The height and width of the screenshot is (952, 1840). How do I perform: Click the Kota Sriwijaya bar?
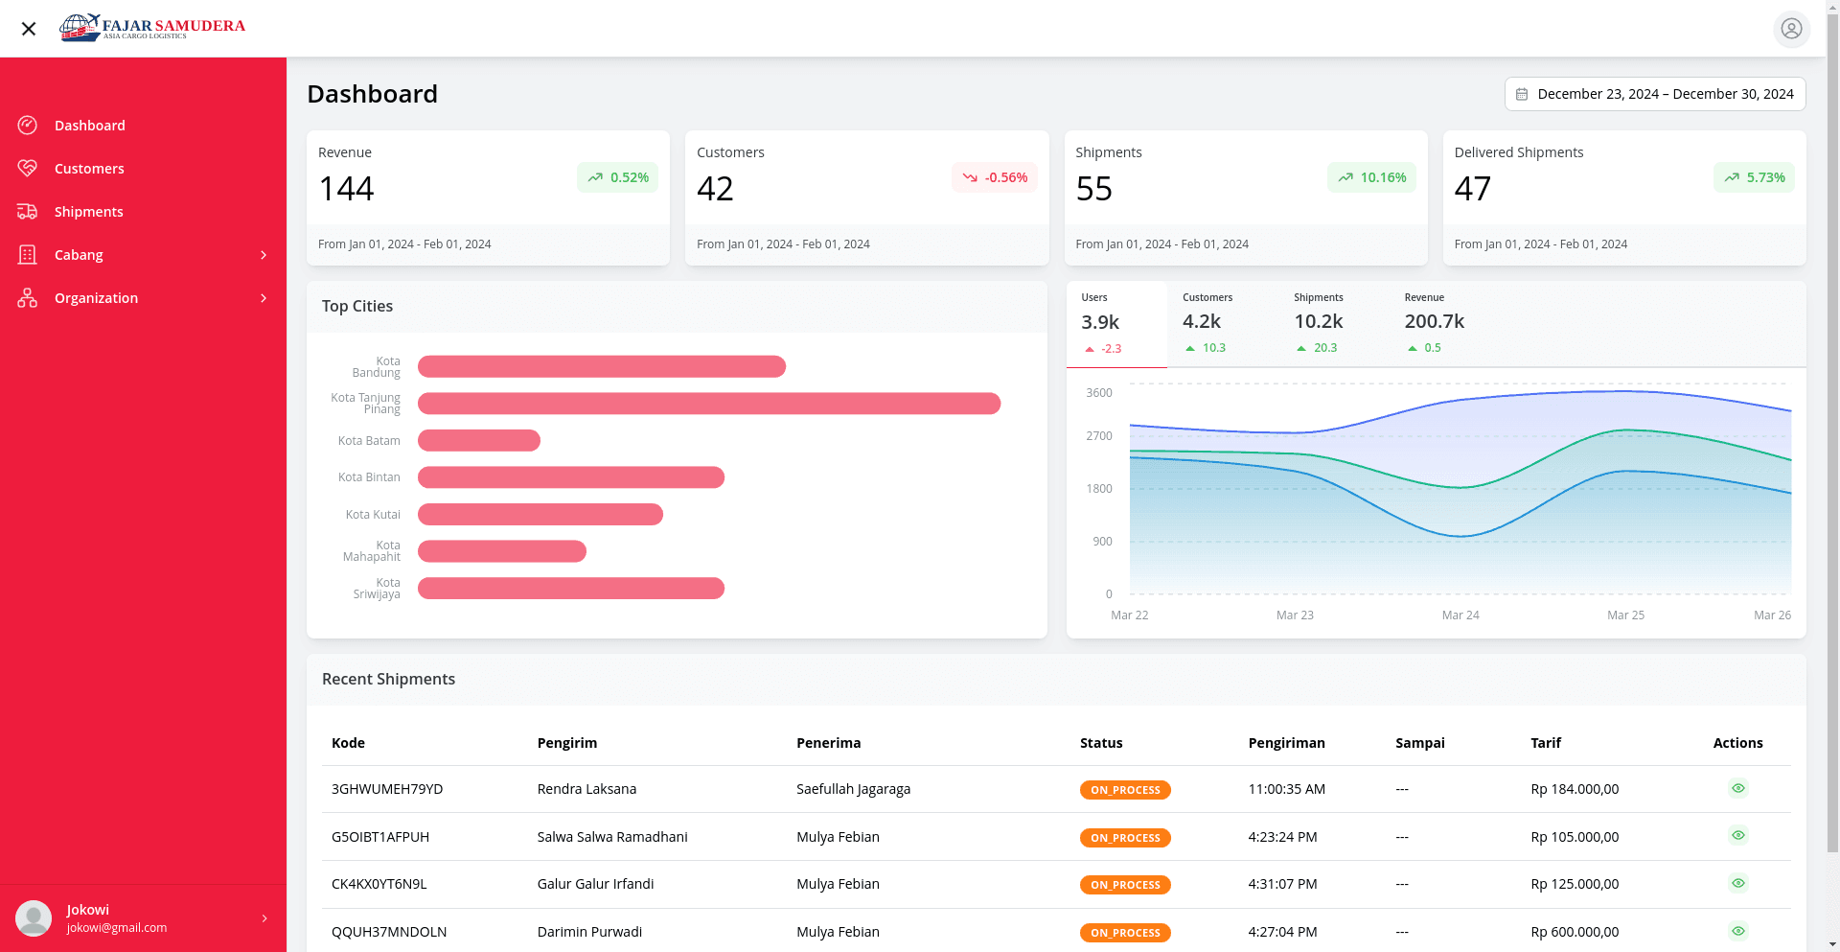tap(571, 588)
